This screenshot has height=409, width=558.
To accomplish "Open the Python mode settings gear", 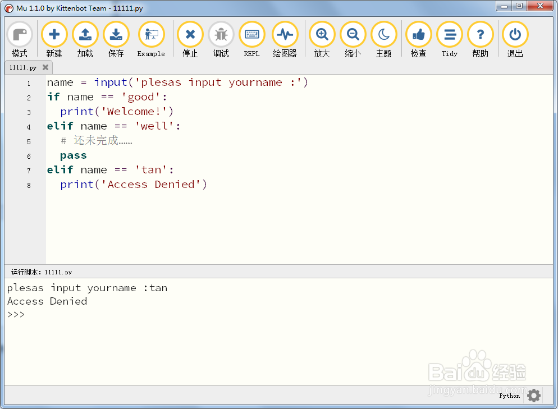I will (533, 396).
